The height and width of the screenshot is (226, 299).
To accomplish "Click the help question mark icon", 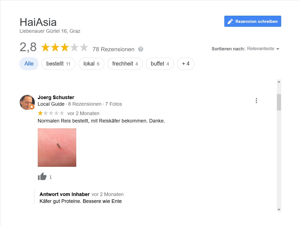I will pos(141,49).
